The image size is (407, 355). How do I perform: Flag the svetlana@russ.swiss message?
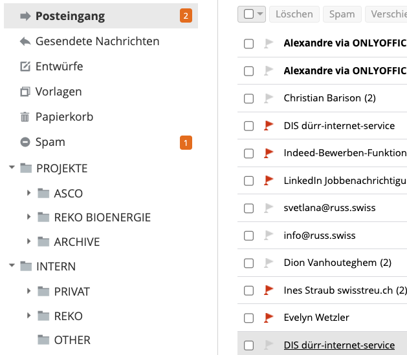point(269,208)
